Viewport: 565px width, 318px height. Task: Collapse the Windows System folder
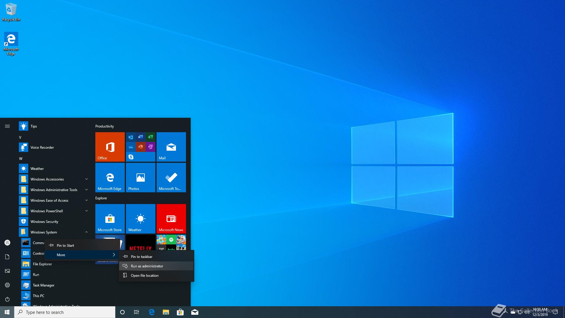coord(54,232)
